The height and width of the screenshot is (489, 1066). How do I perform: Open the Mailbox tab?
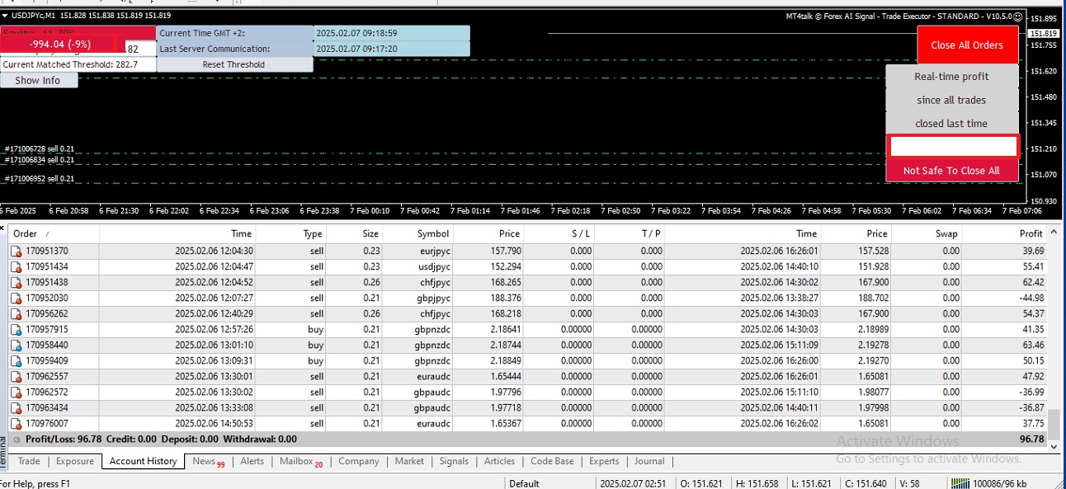(296, 461)
